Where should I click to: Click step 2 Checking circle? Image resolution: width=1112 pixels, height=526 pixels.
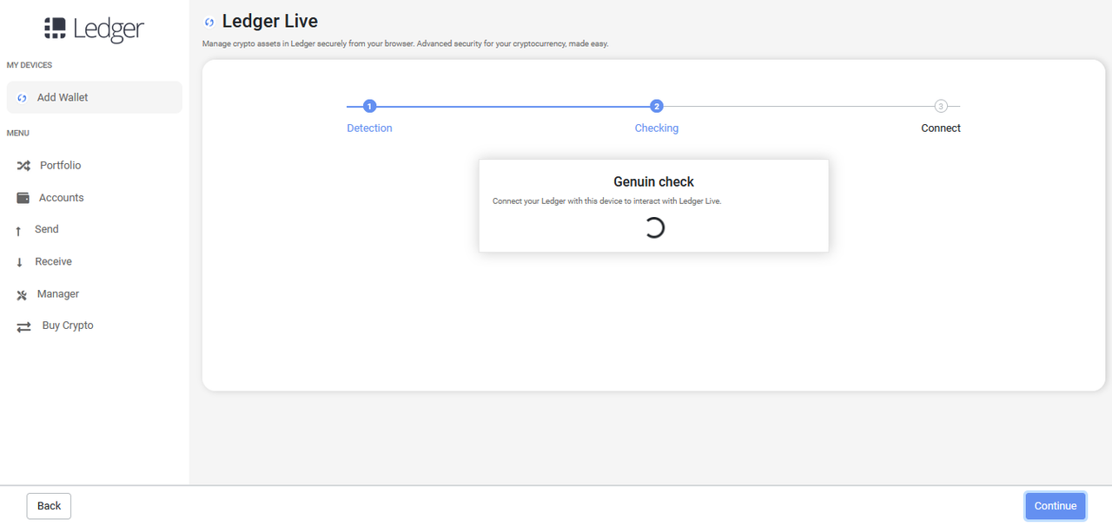(657, 107)
